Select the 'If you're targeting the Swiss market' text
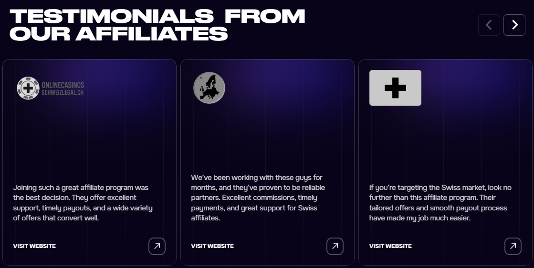 click(x=440, y=203)
